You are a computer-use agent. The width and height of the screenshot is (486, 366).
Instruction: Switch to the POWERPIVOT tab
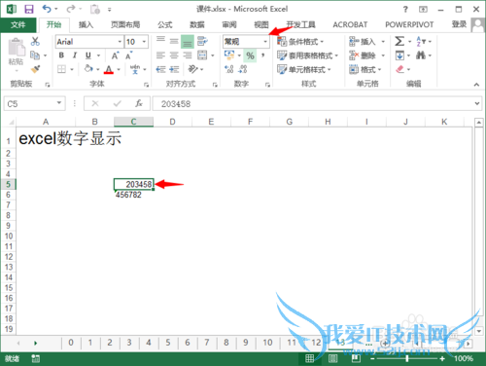[409, 24]
